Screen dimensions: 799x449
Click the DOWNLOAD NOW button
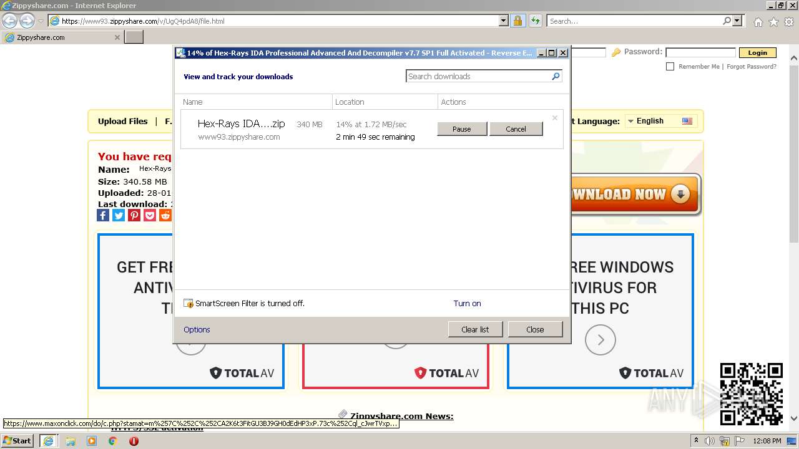click(x=635, y=194)
